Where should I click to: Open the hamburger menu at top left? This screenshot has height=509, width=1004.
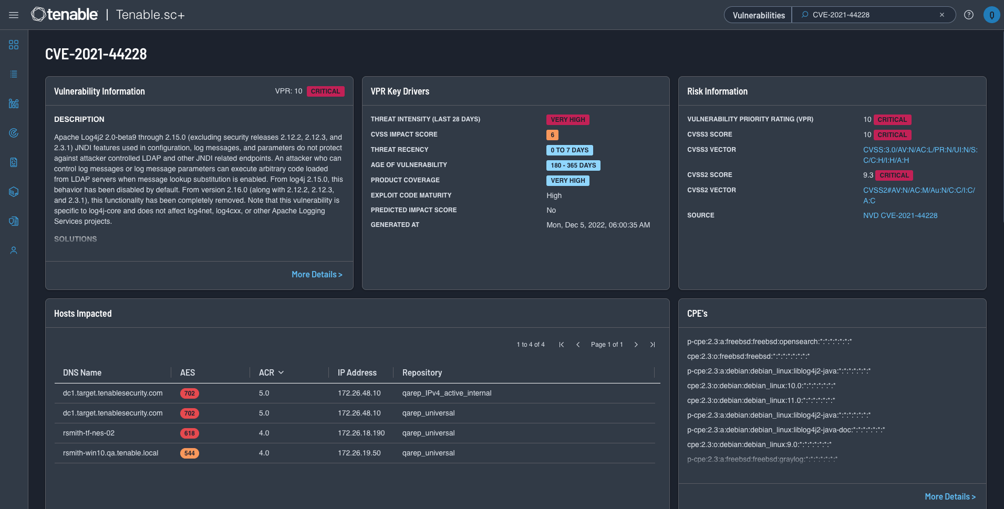(14, 15)
